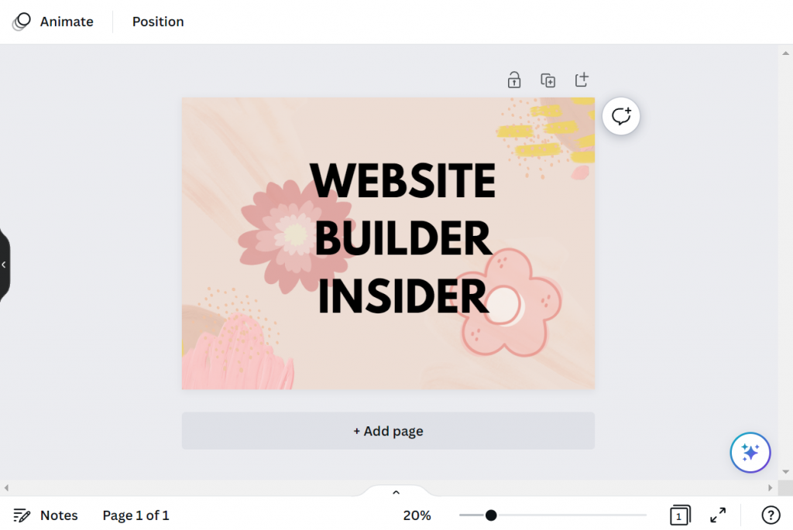Open the Animate panel

53,22
